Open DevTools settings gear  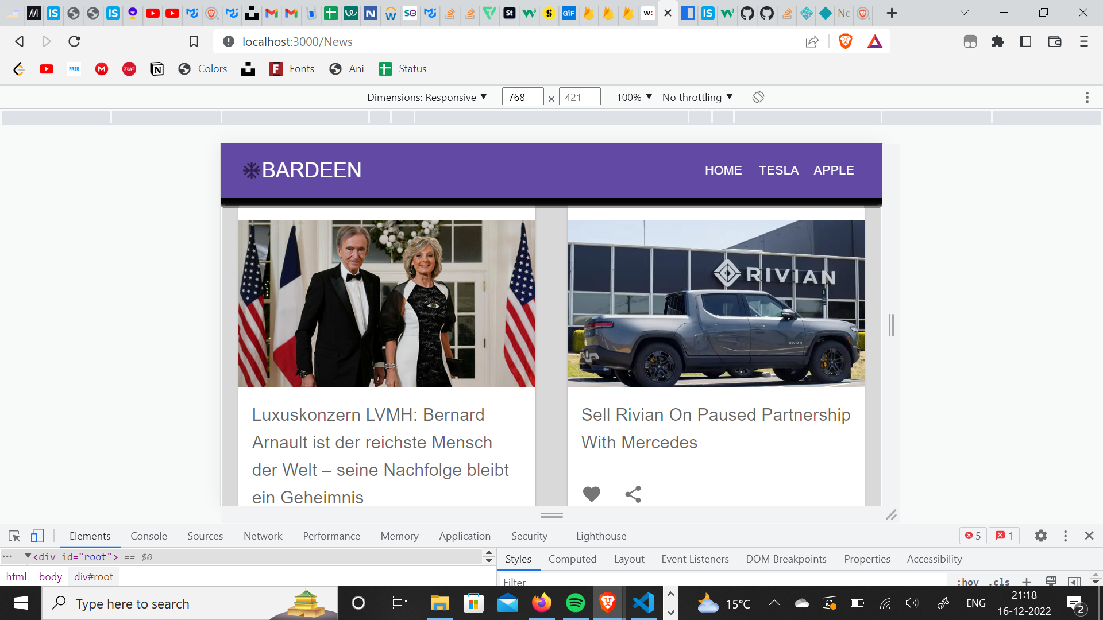tap(1041, 536)
